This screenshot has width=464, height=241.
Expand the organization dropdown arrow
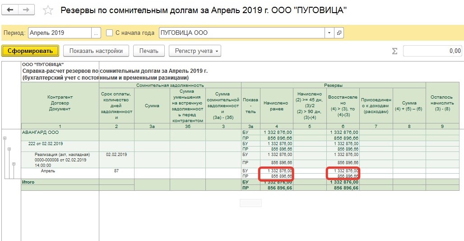point(329,33)
